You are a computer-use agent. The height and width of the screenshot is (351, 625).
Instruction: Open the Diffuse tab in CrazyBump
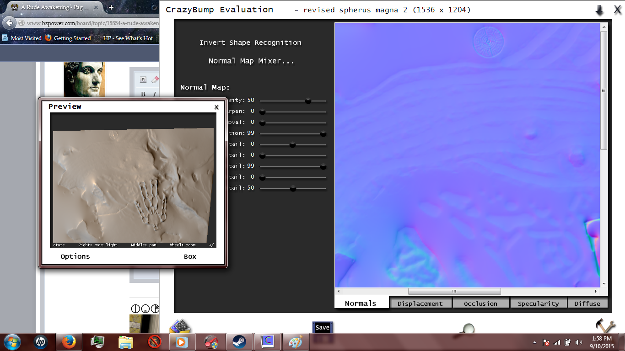[587, 303]
